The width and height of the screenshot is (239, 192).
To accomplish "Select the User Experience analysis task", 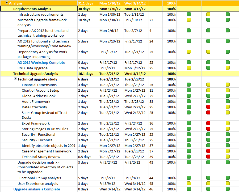I will [x=38, y=184].
